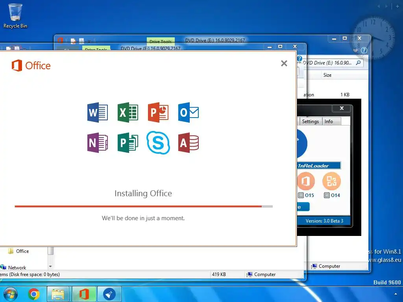
Task: Click the "Installing Office" heading
Action: click(143, 193)
